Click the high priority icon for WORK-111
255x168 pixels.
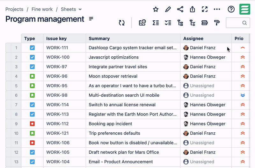tap(243, 48)
